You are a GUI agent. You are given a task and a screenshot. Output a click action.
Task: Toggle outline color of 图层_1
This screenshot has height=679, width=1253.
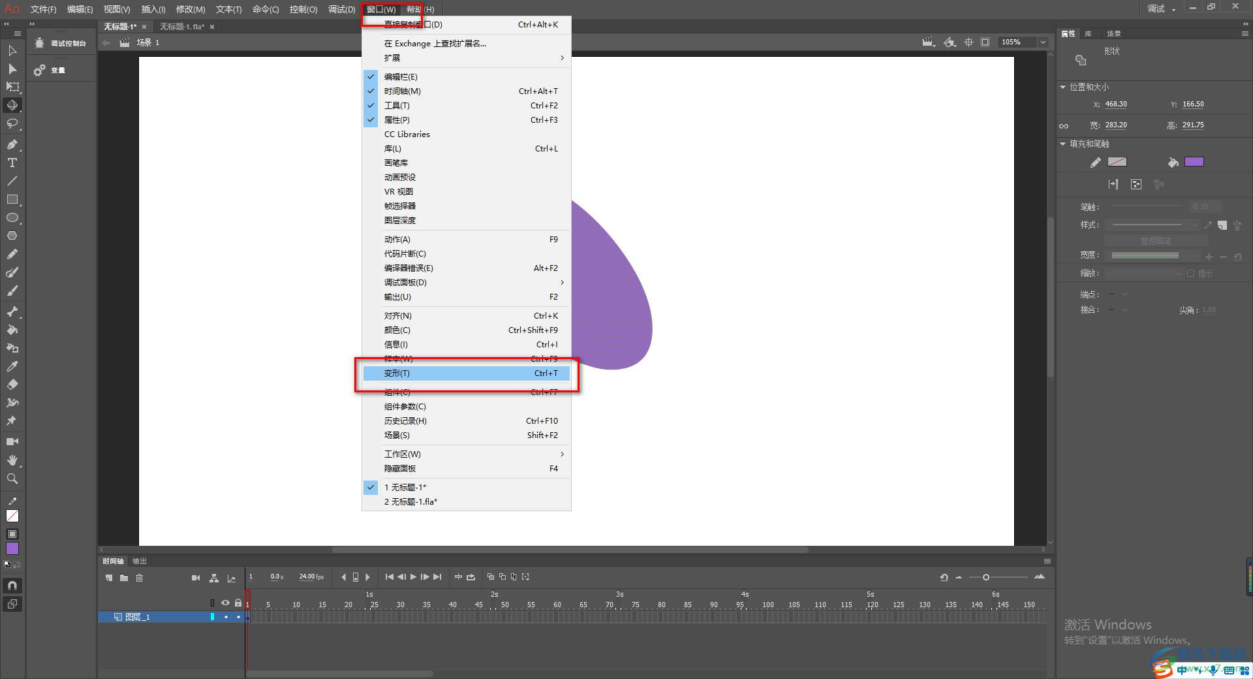pyautogui.click(x=212, y=617)
